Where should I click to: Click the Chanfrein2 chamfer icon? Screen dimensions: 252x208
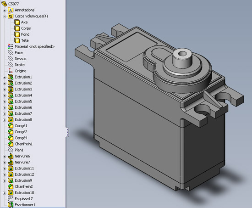pyautogui.click(x=11, y=186)
